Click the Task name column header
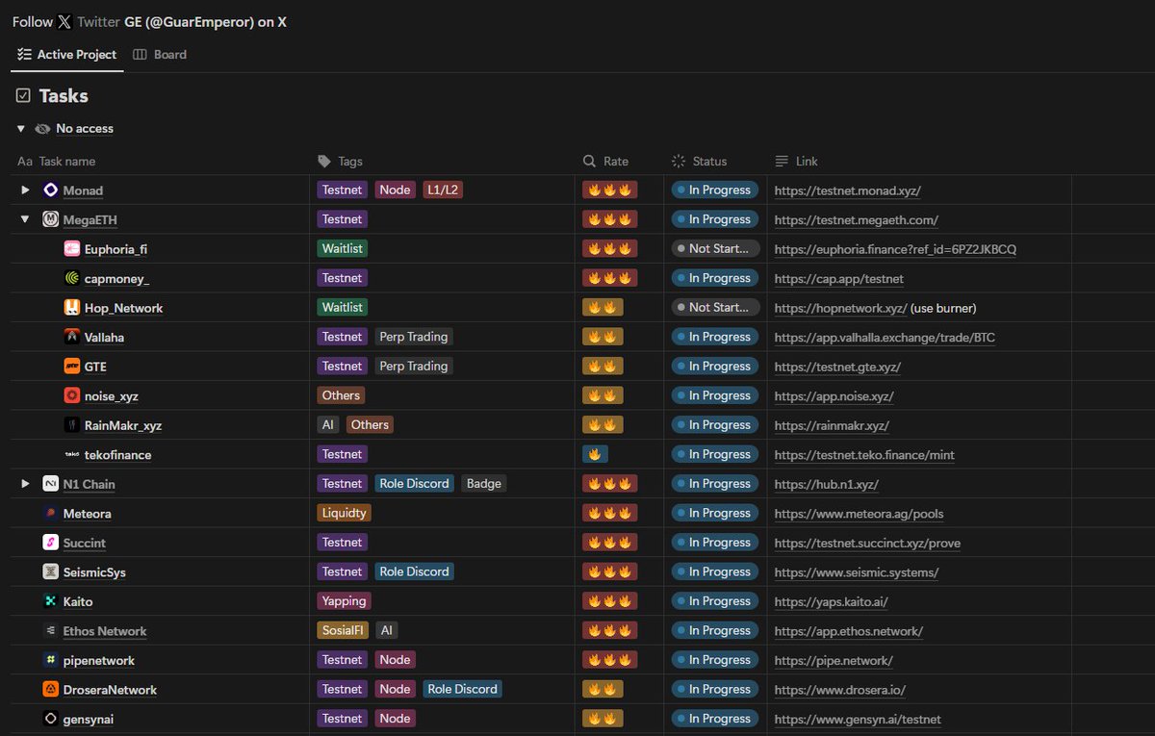This screenshot has height=736, width=1155. [57, 162]
